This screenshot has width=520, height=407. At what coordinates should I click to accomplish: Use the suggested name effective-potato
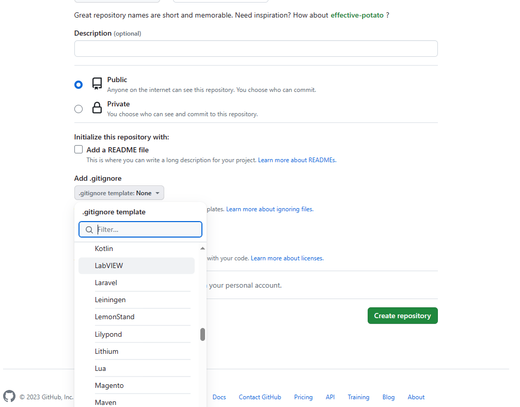click(x=357, y=15)
